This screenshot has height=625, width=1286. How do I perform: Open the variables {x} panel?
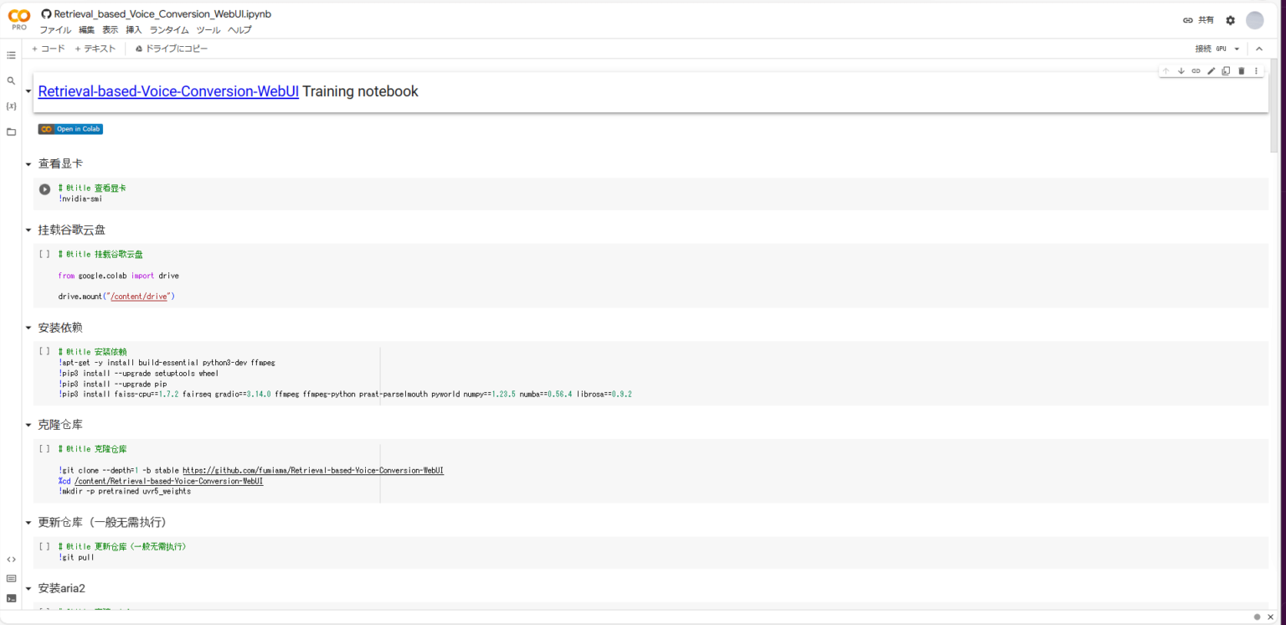[x=11, y=106]
